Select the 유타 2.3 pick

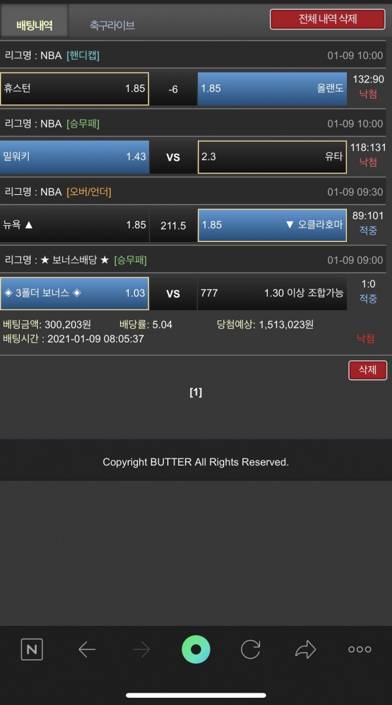(272, 157)
